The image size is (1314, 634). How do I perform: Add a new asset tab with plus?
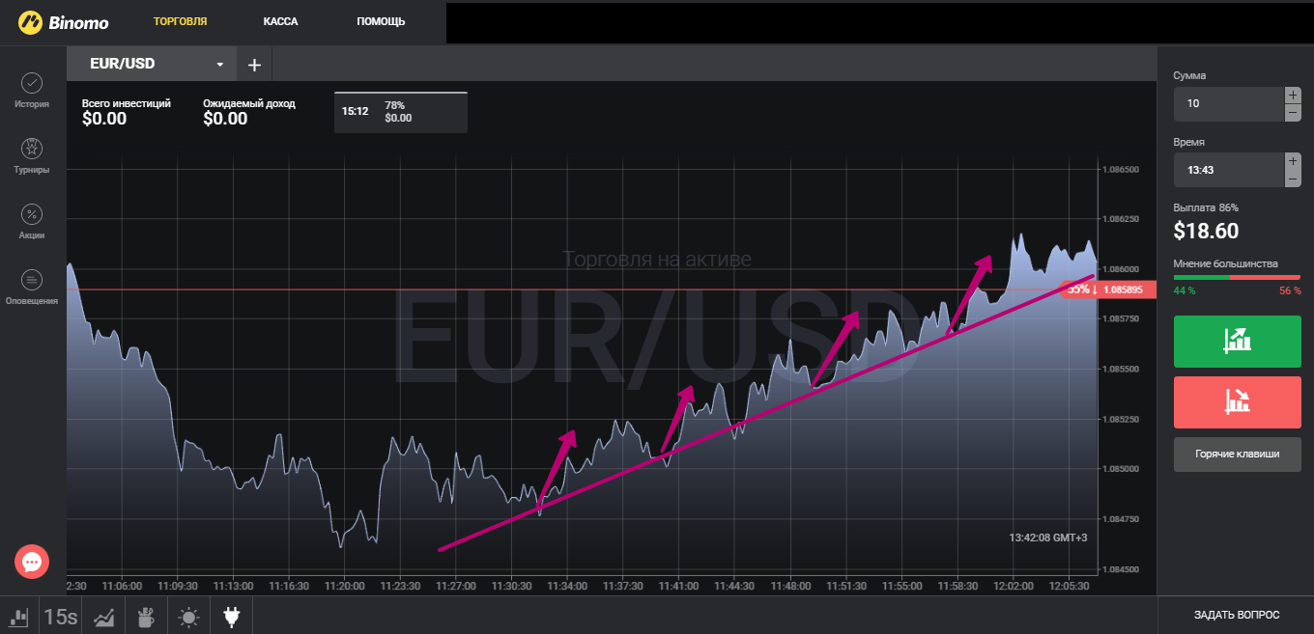click(x=254, y=65)
